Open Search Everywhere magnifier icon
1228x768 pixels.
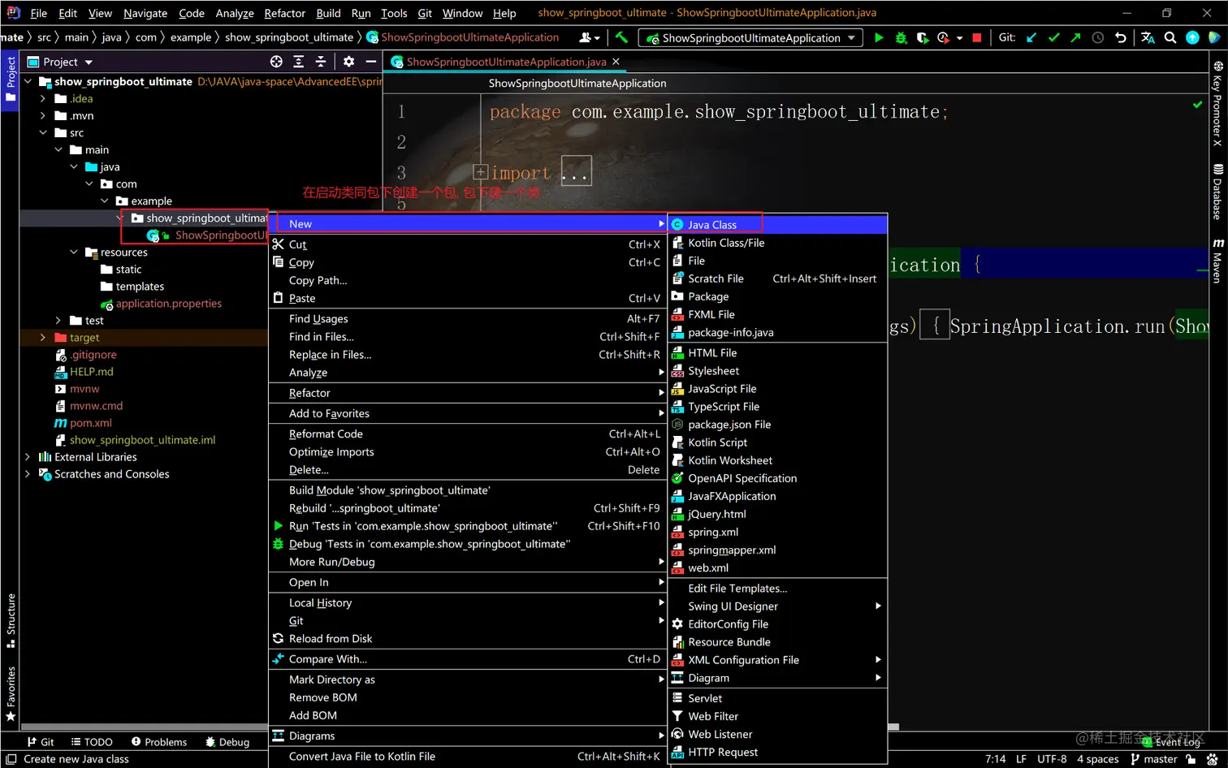point(1170,37)
